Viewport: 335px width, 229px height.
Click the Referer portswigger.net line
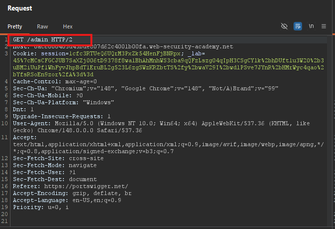click(x=70, y=186)
